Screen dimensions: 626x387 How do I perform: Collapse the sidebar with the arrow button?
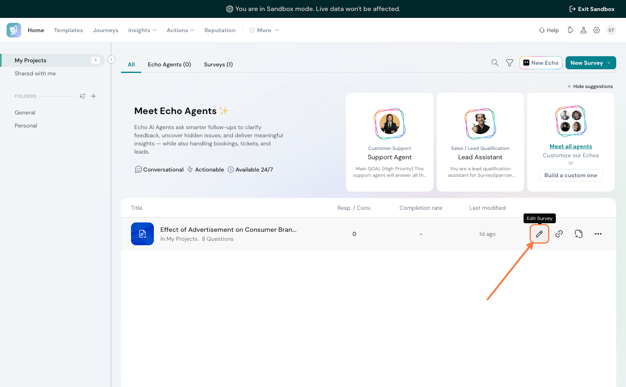111,59
